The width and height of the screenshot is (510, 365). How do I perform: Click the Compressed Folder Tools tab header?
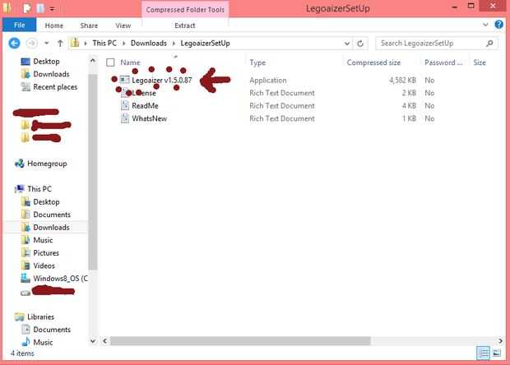click(185, 10)
